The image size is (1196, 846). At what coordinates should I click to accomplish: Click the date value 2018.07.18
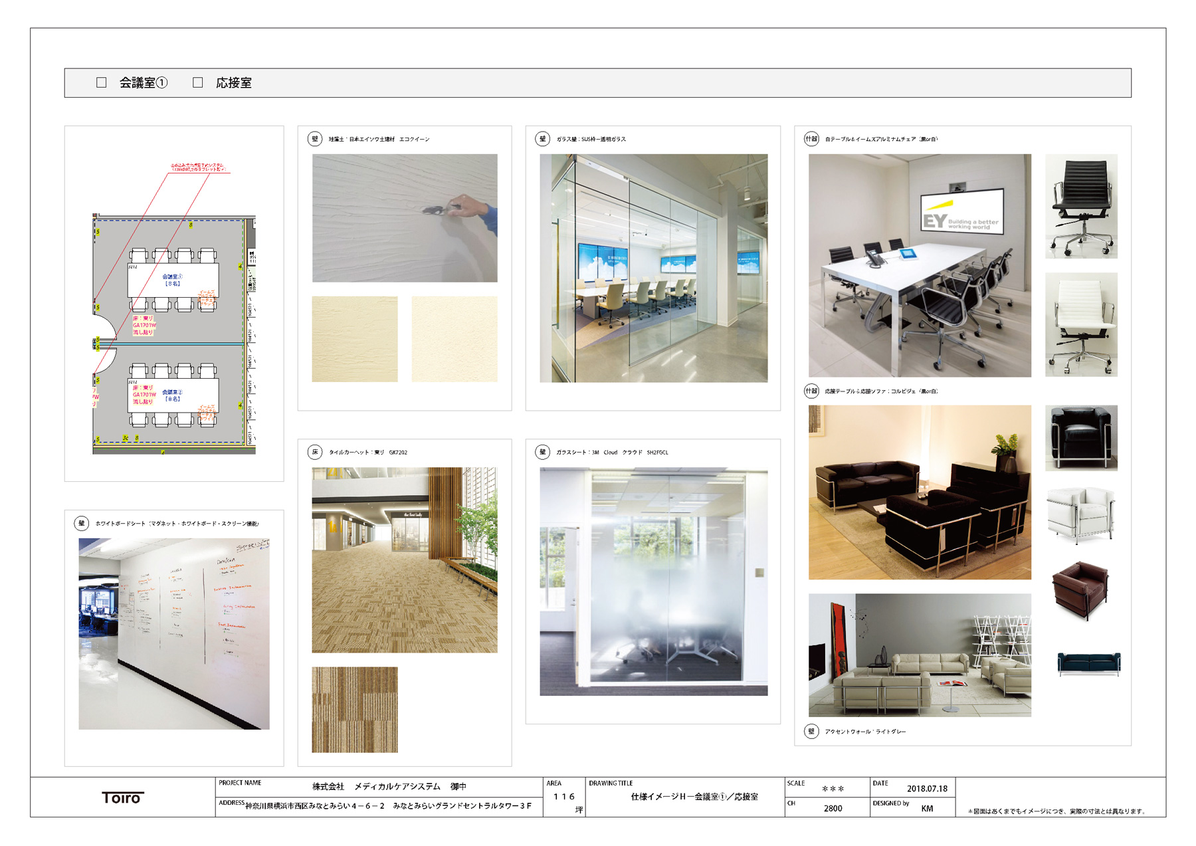(927, 789)
